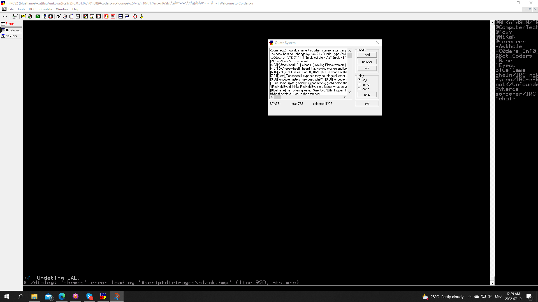Select the amsg relay option
Image resolution: width=538 pixels, height=302 pixels.
pos(359,84)
